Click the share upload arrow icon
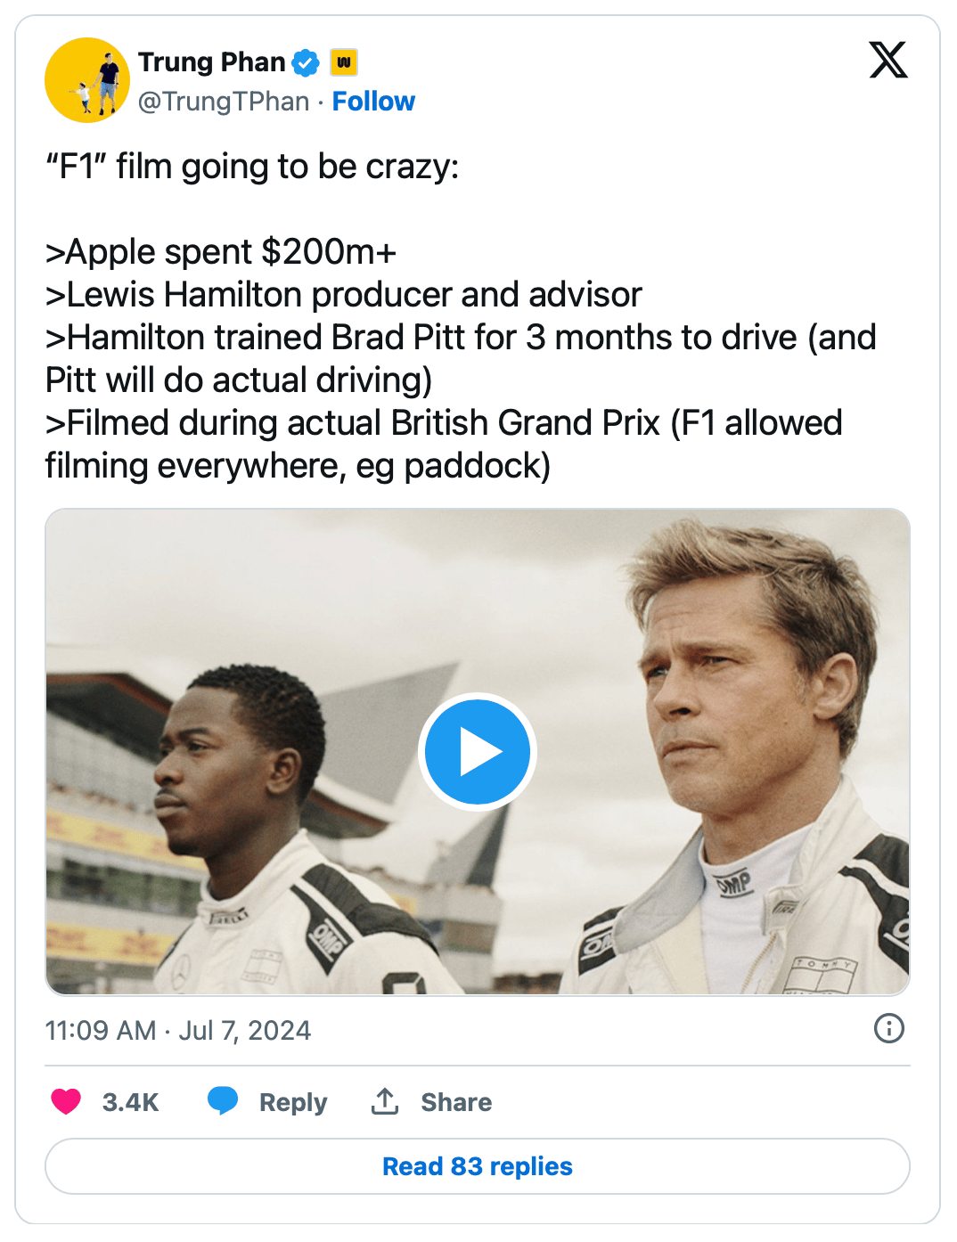This screenshot has width=957, height=1242. [385, 1101]
